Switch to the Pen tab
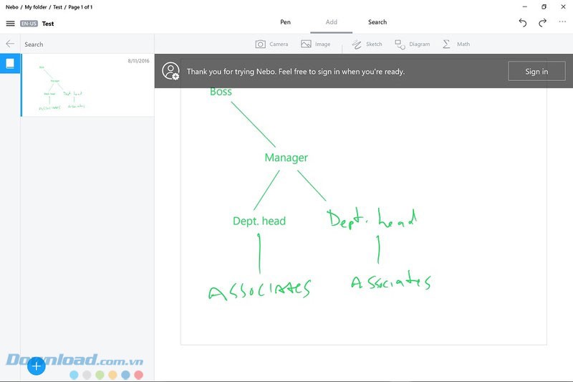Image resolution: width=573 pixels, height=382 pixels. pyautogui.click(x=285, y=22)
